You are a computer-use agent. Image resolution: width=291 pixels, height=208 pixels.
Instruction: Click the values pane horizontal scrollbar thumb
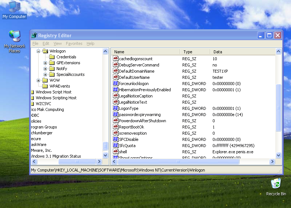point(178,161)
